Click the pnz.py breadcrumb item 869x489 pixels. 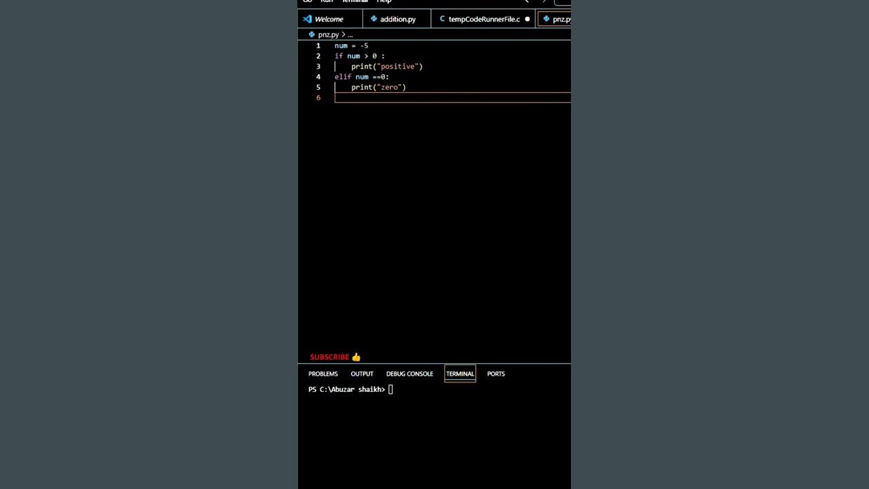(x=329, y=34)
